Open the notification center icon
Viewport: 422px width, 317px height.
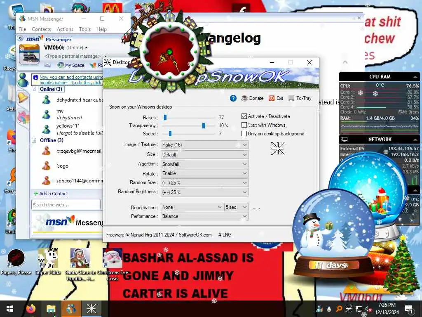(x=409, y=309)
